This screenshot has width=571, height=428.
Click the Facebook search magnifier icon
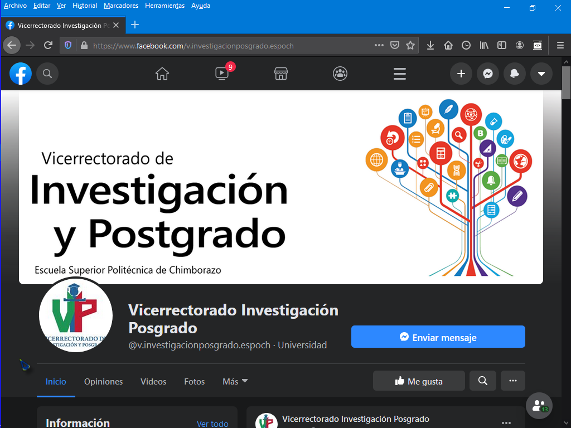click(x=47, y=74)
